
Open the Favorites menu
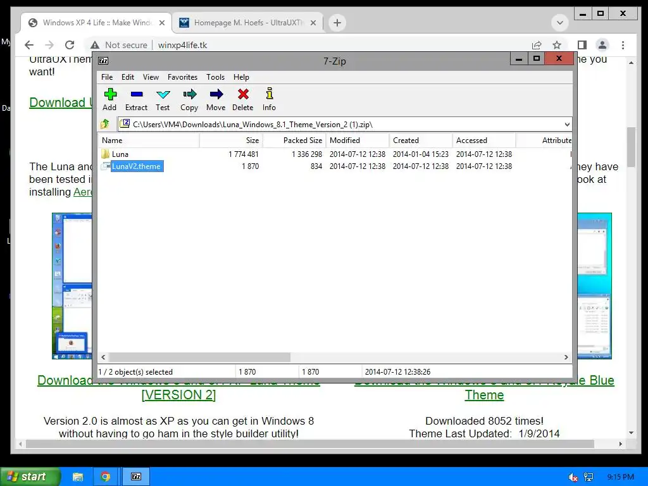tap(182, 77)
